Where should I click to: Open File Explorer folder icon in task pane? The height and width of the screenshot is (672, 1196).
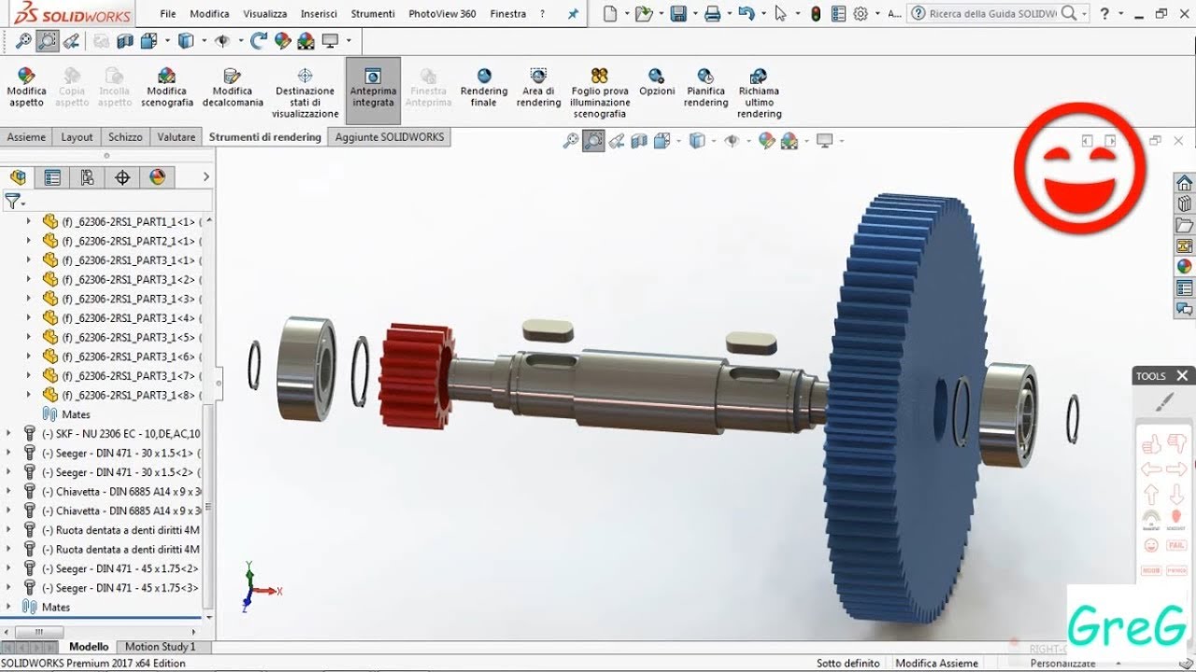(1185, 225)
